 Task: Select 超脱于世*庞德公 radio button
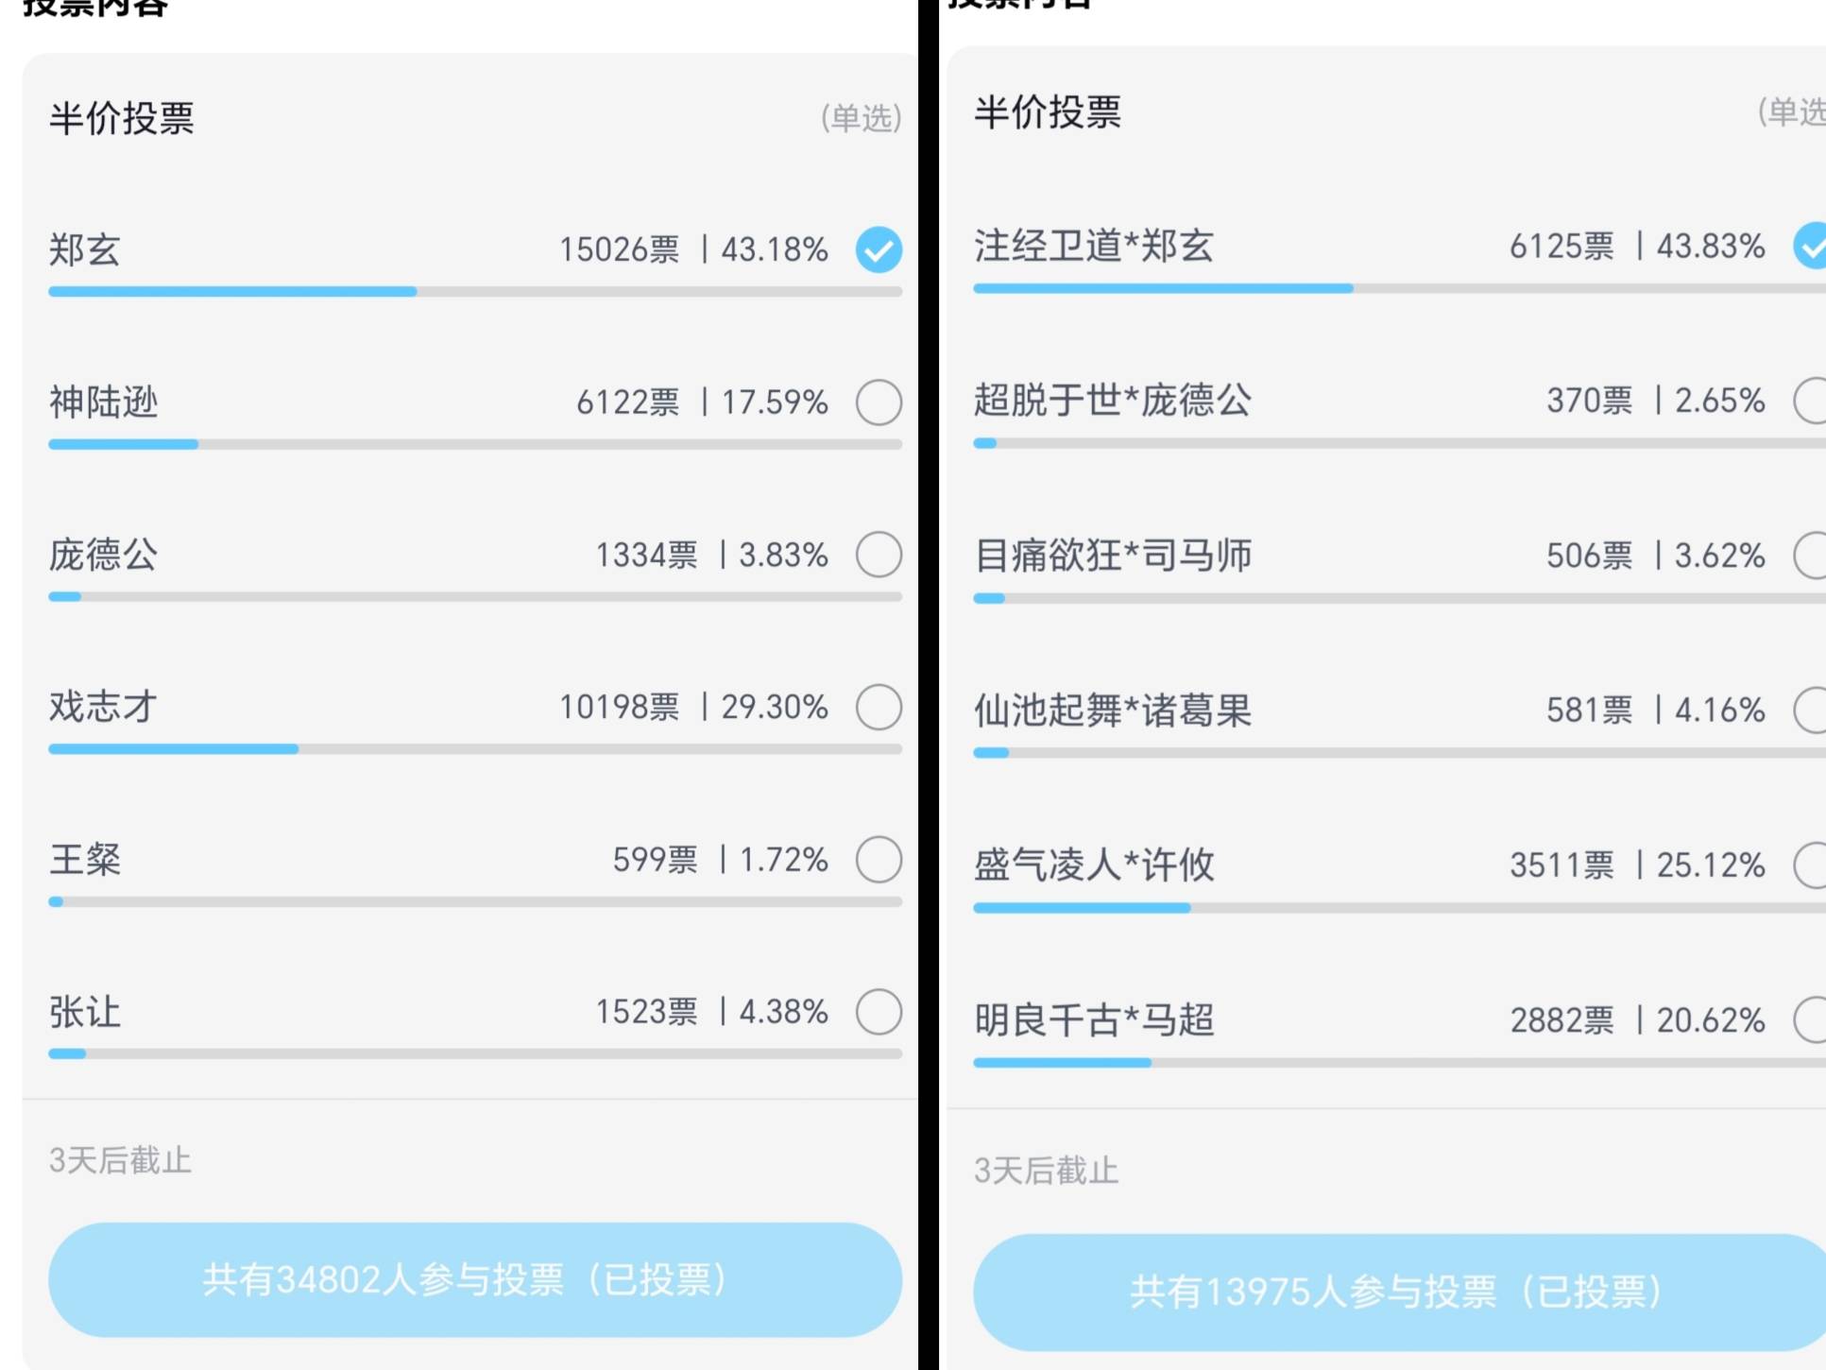pos(1812,400)
